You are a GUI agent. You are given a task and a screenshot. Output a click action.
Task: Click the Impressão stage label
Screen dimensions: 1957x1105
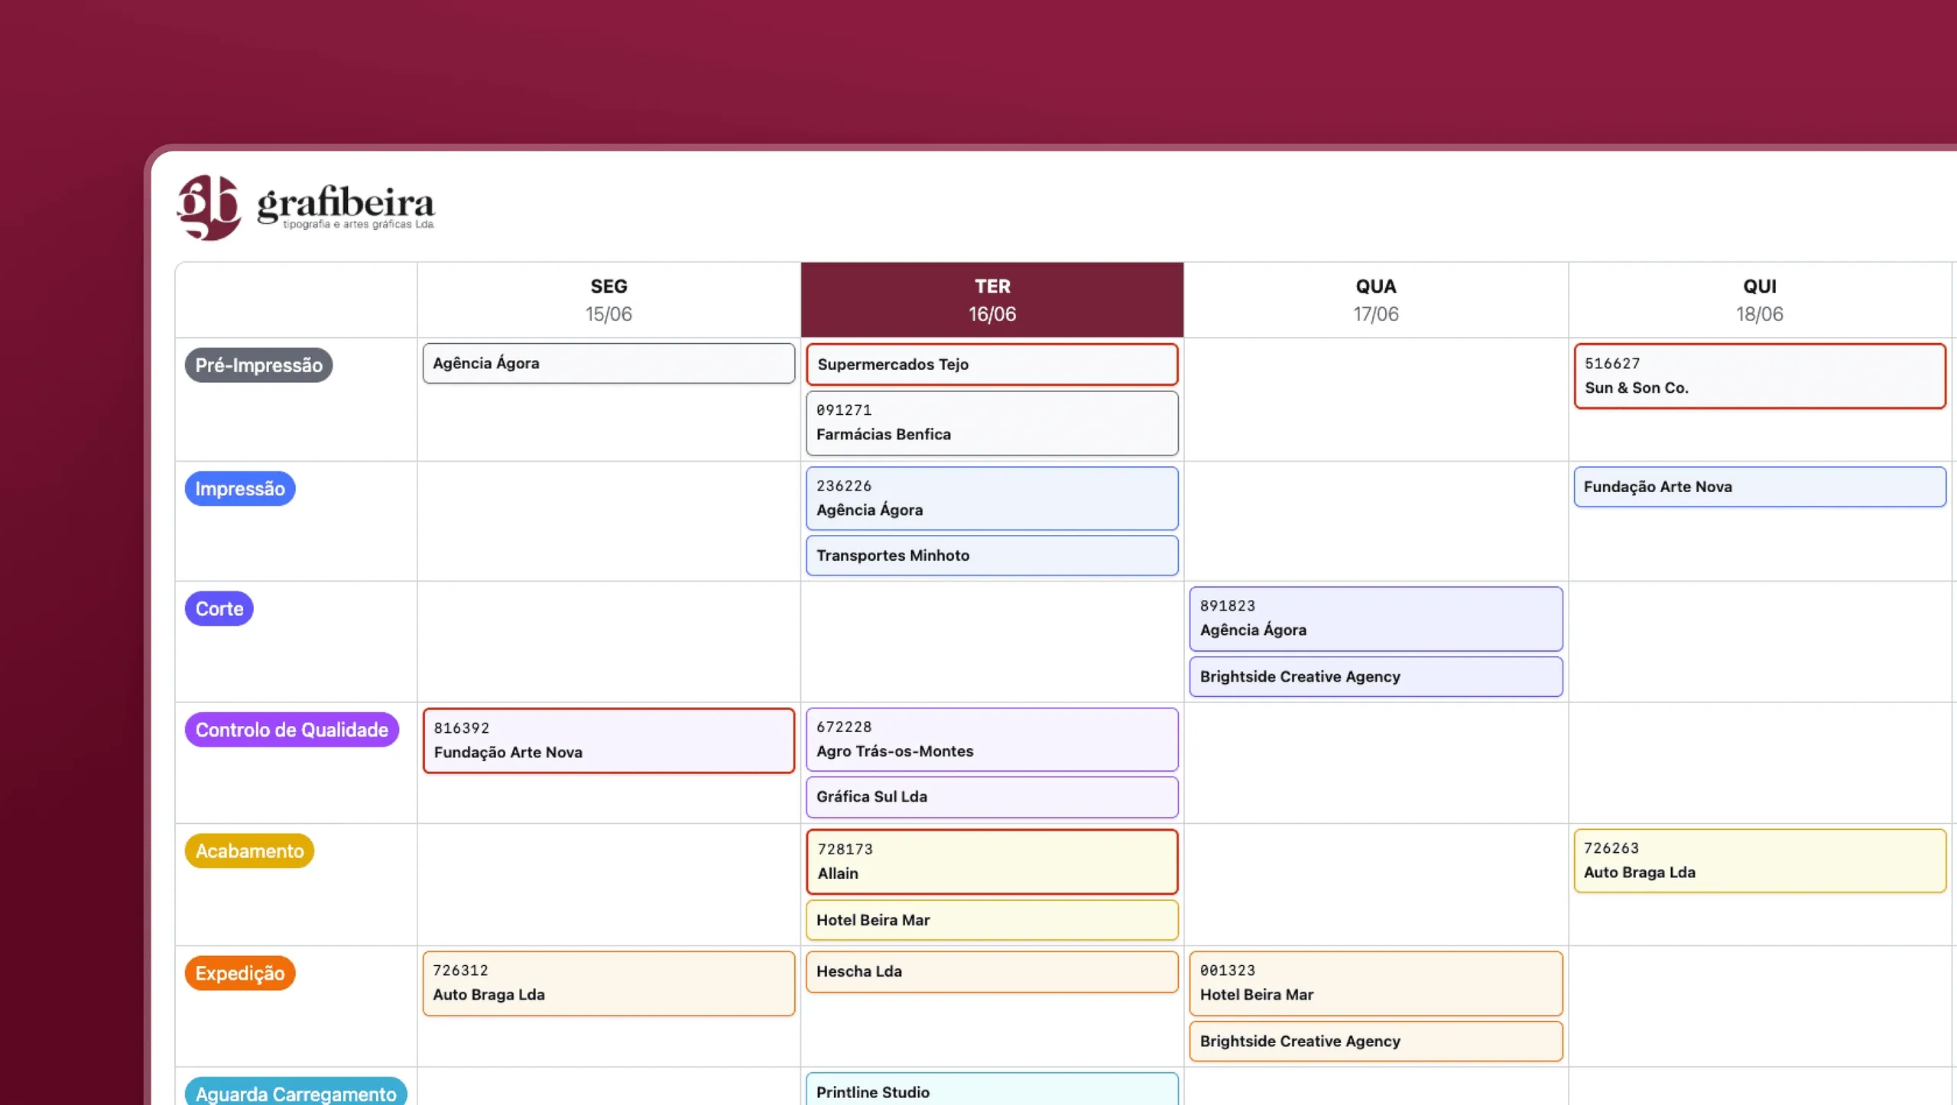[x=240, y=488]
